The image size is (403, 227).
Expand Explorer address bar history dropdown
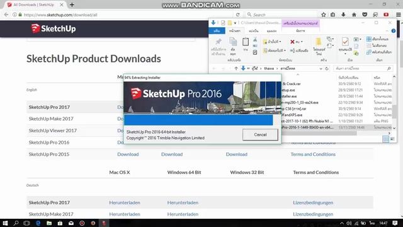[321, 69]
